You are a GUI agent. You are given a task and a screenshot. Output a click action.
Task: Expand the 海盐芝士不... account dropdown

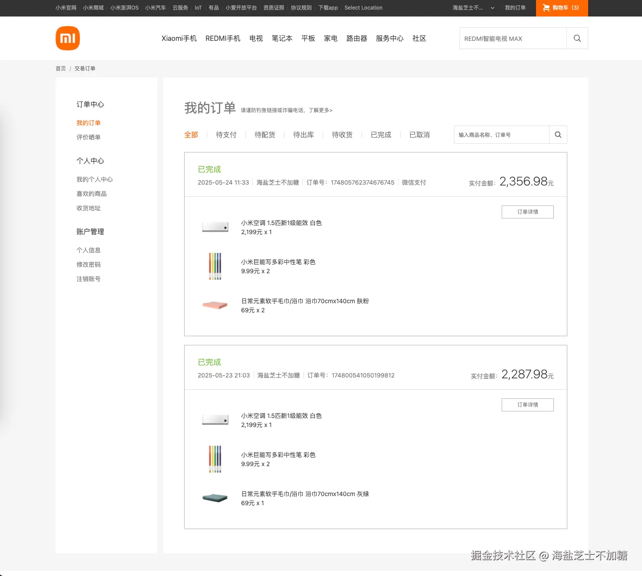coord(473,8)
